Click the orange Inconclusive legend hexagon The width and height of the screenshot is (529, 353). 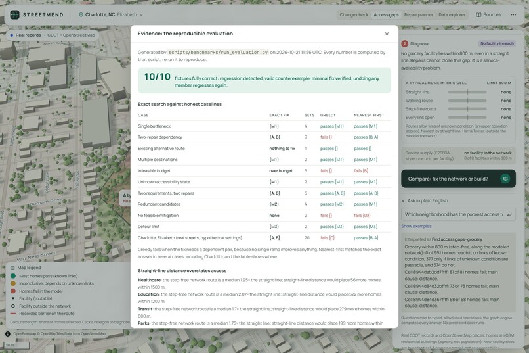[13, 283]
